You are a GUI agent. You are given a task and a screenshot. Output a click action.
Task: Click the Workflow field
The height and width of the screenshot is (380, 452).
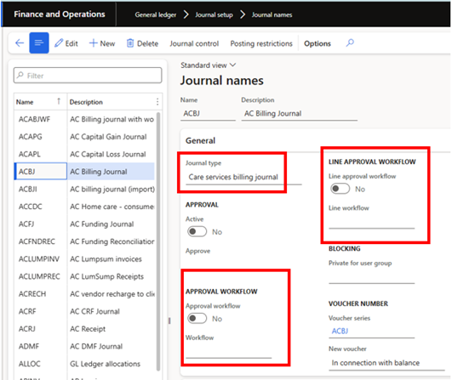(229, 352)
